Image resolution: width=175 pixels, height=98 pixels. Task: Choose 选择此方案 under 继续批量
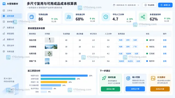tap(110, 89)
